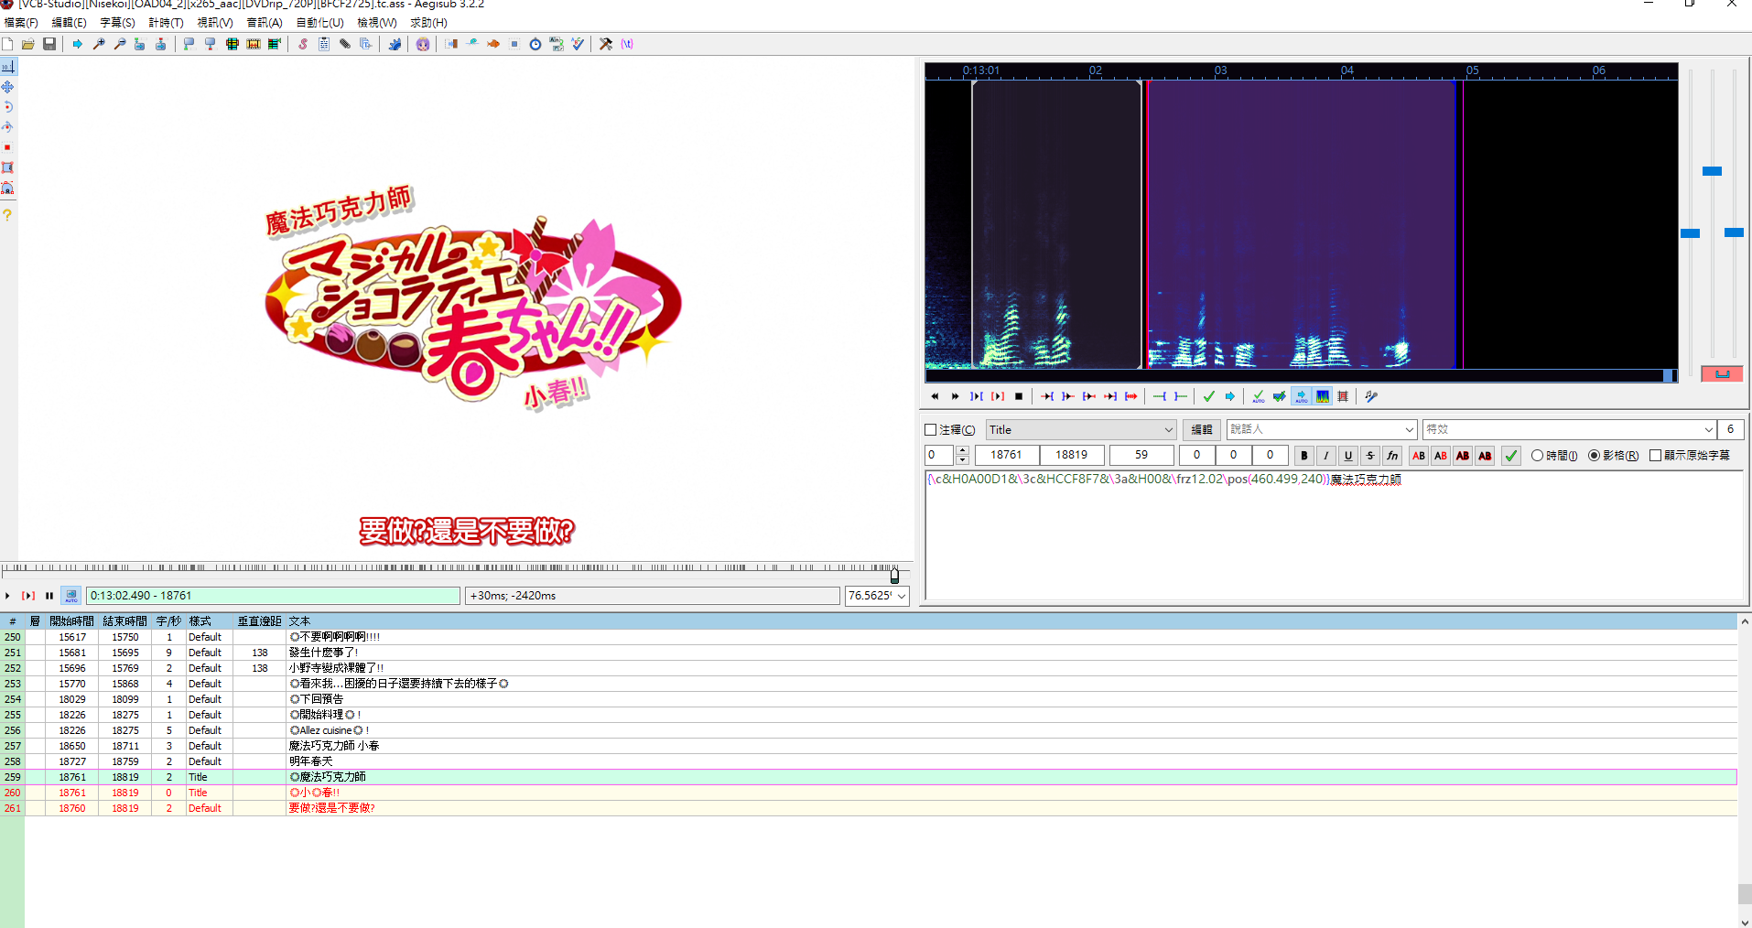Select the Vector Clip visual tool
Screen dimensions: 1752x928
(x=7, y=188)
